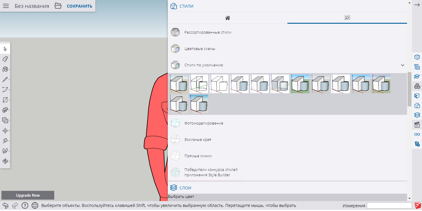This screenshot has width=422, height=211.
Task: Open the language globe icon
Action: point(35,205)
